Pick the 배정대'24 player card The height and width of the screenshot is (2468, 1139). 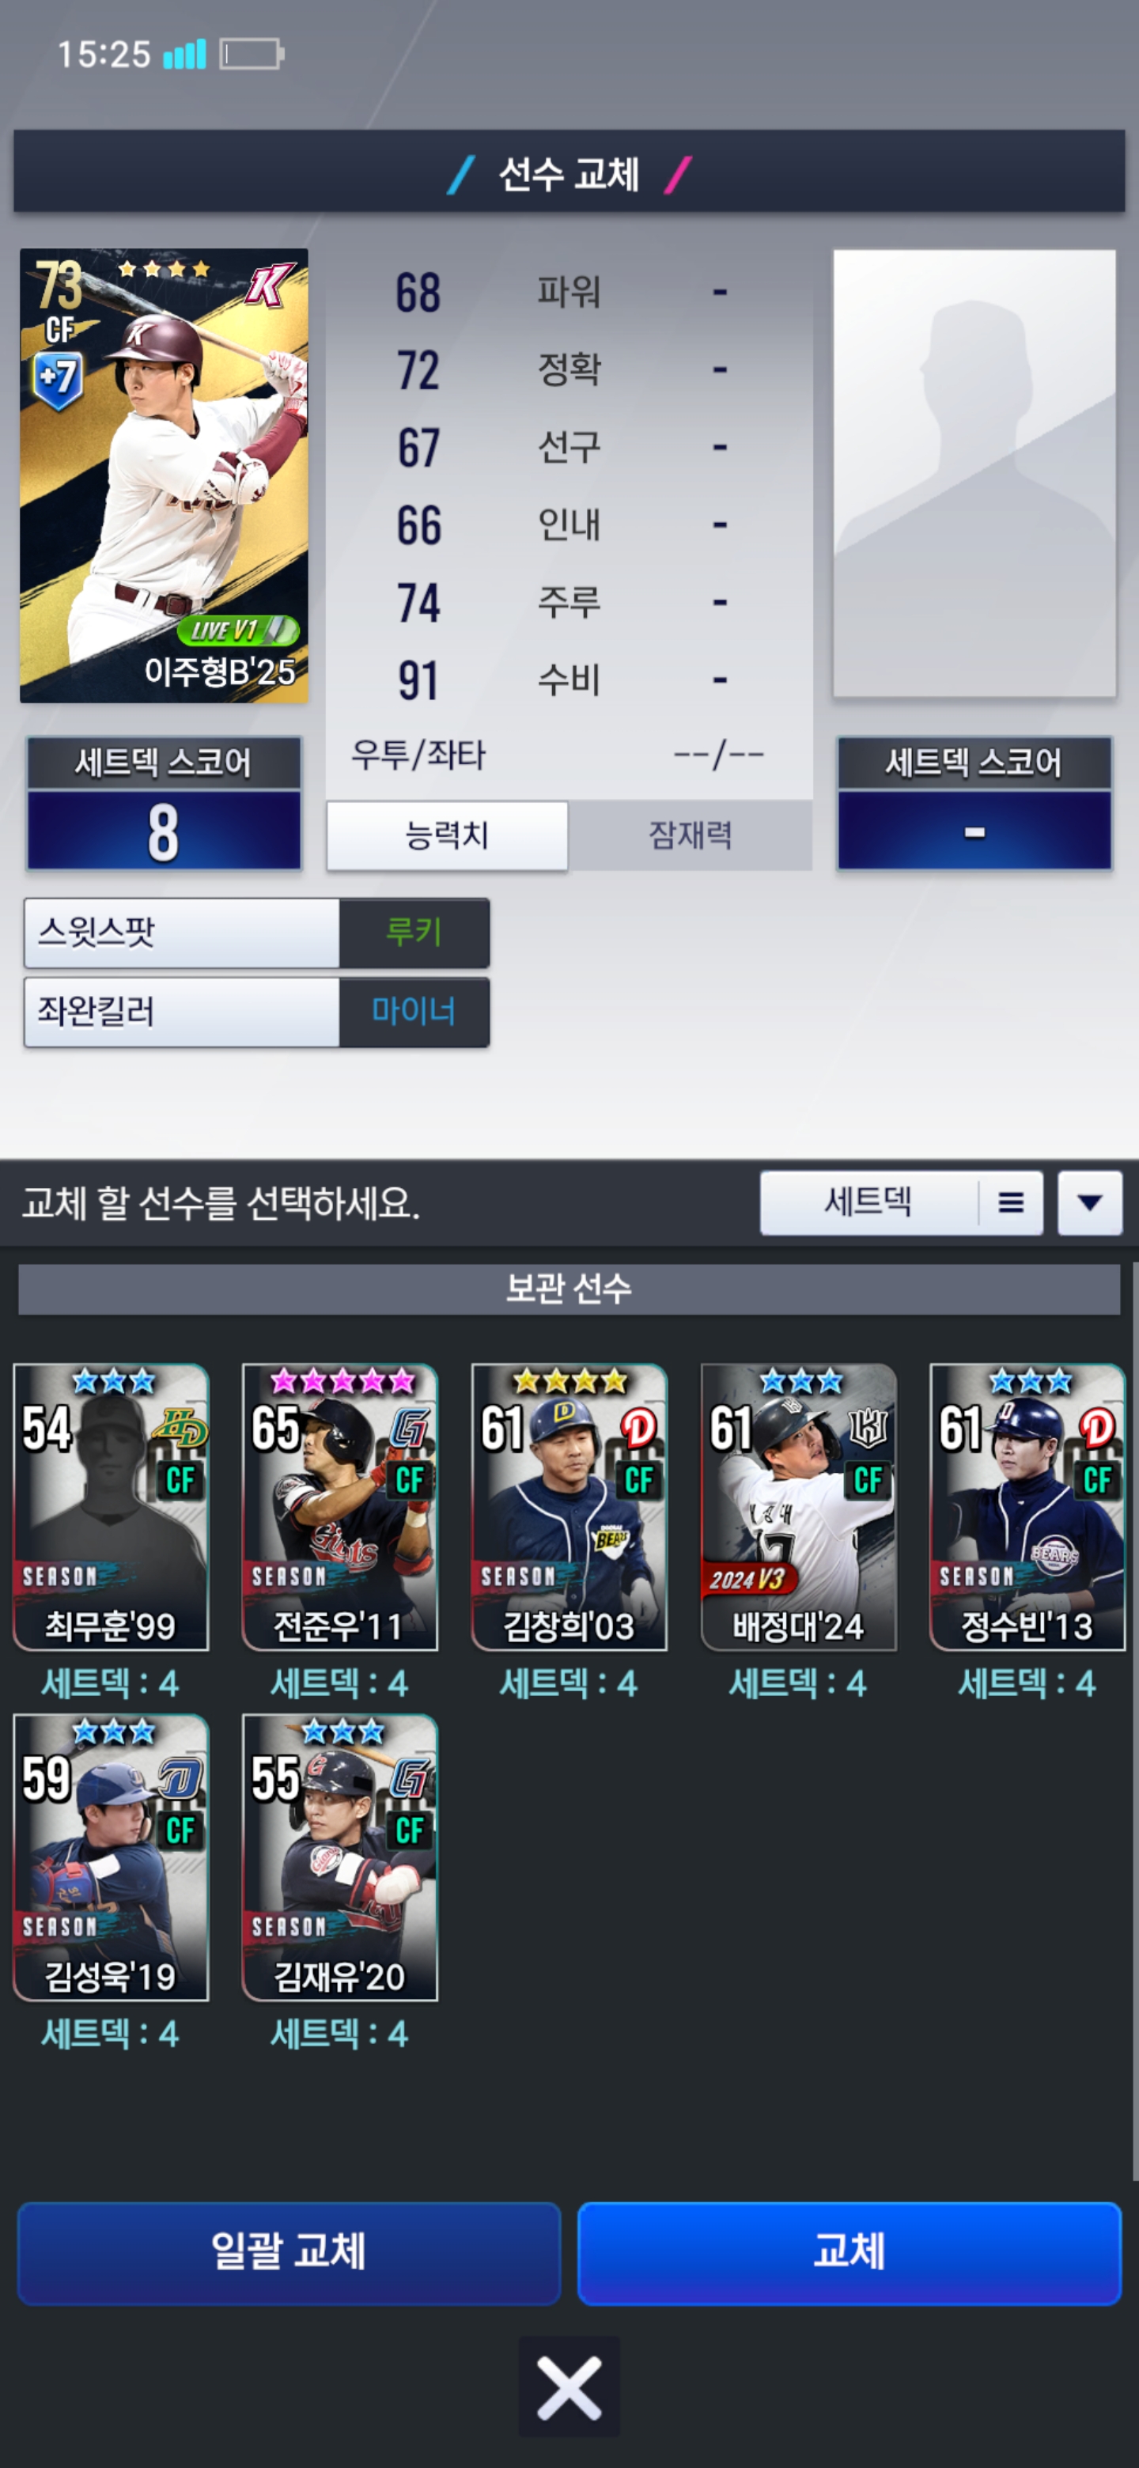point(798,1507)
